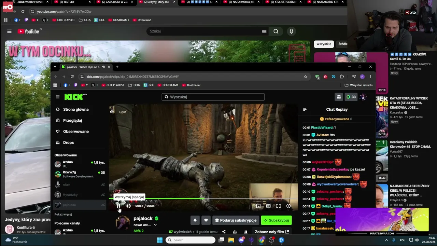Viewport: 437px width, 246px height.
Task: Switch to the CAŁA BAZA W ZW tab
Action: pyautogui.click(x=115, y=2)
